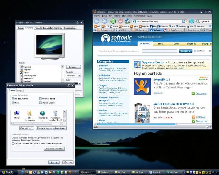Open the Entradas bookmark
219x175 pixels.
[x=163, y=26]
